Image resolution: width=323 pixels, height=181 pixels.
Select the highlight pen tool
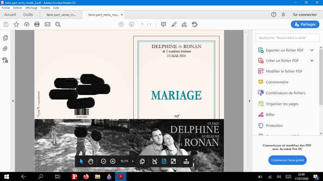pos(174,25)
